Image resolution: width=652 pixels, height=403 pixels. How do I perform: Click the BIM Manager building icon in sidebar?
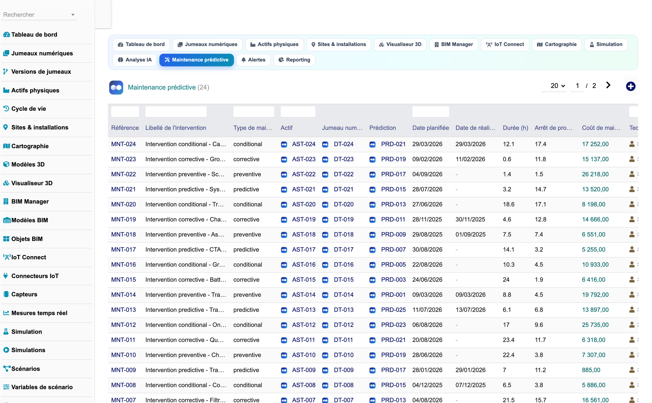[x=6, y=201]
